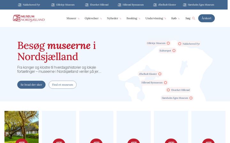
Task: Open the Oplevelser menu
Action: (92, 18)
